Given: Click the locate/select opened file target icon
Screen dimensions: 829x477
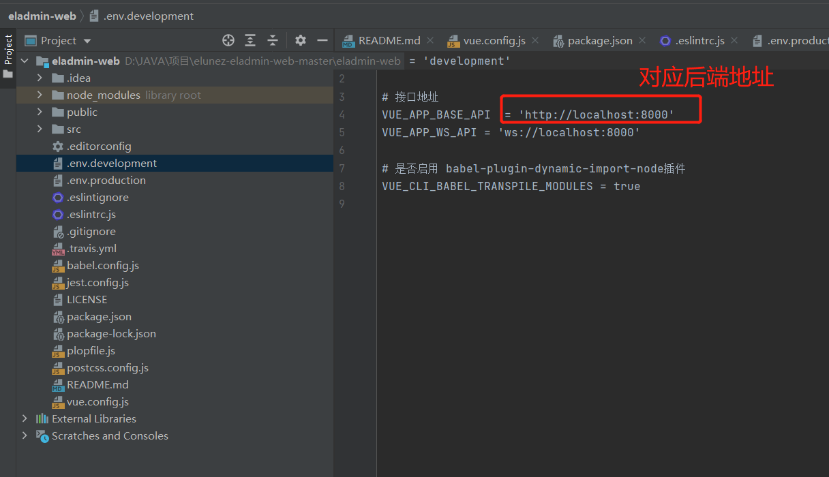Looking at the screenshot, I should [228, 40].
